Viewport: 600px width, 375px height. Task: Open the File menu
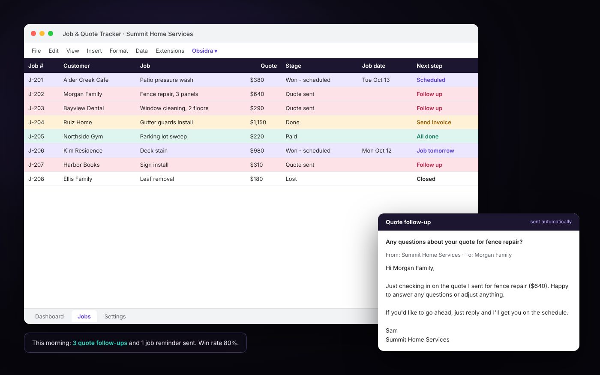pyautogui.click(x=36, y=51)
